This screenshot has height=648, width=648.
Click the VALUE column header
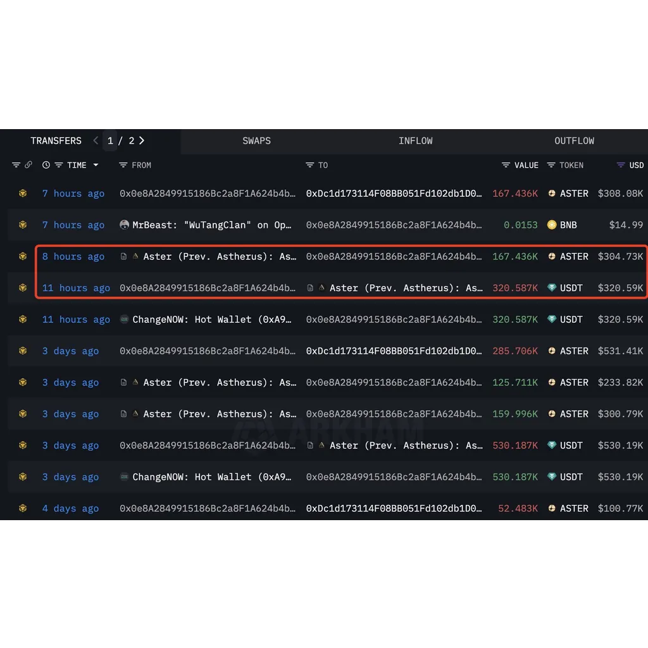[526, 165]
